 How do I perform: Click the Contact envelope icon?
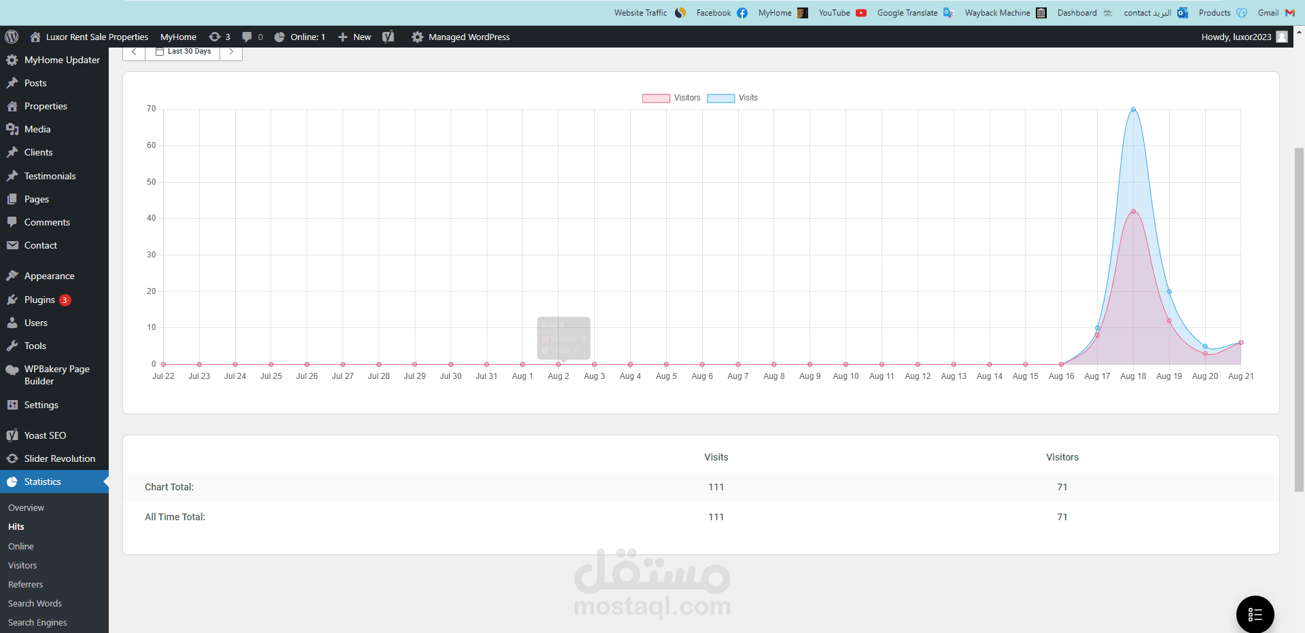click(12, 245)
